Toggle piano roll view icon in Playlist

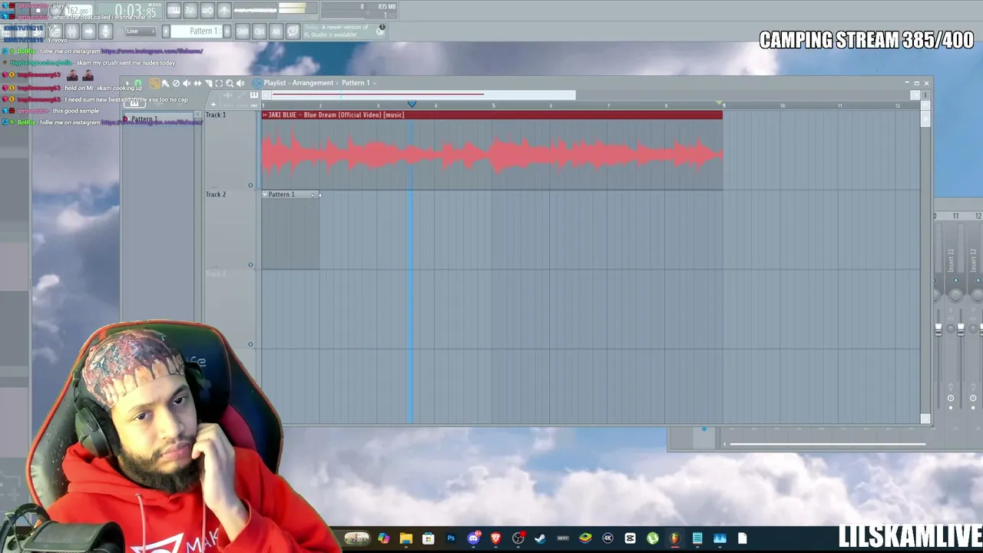(x=254, y=95)
